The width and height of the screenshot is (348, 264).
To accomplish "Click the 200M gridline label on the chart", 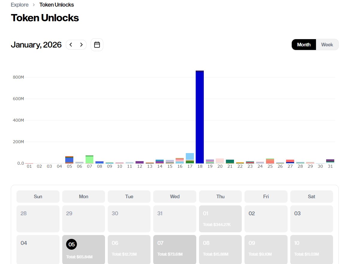I will (18, 141).
